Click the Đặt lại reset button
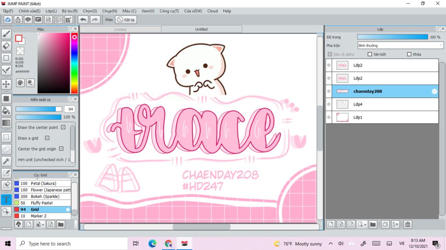 (126, 20)
